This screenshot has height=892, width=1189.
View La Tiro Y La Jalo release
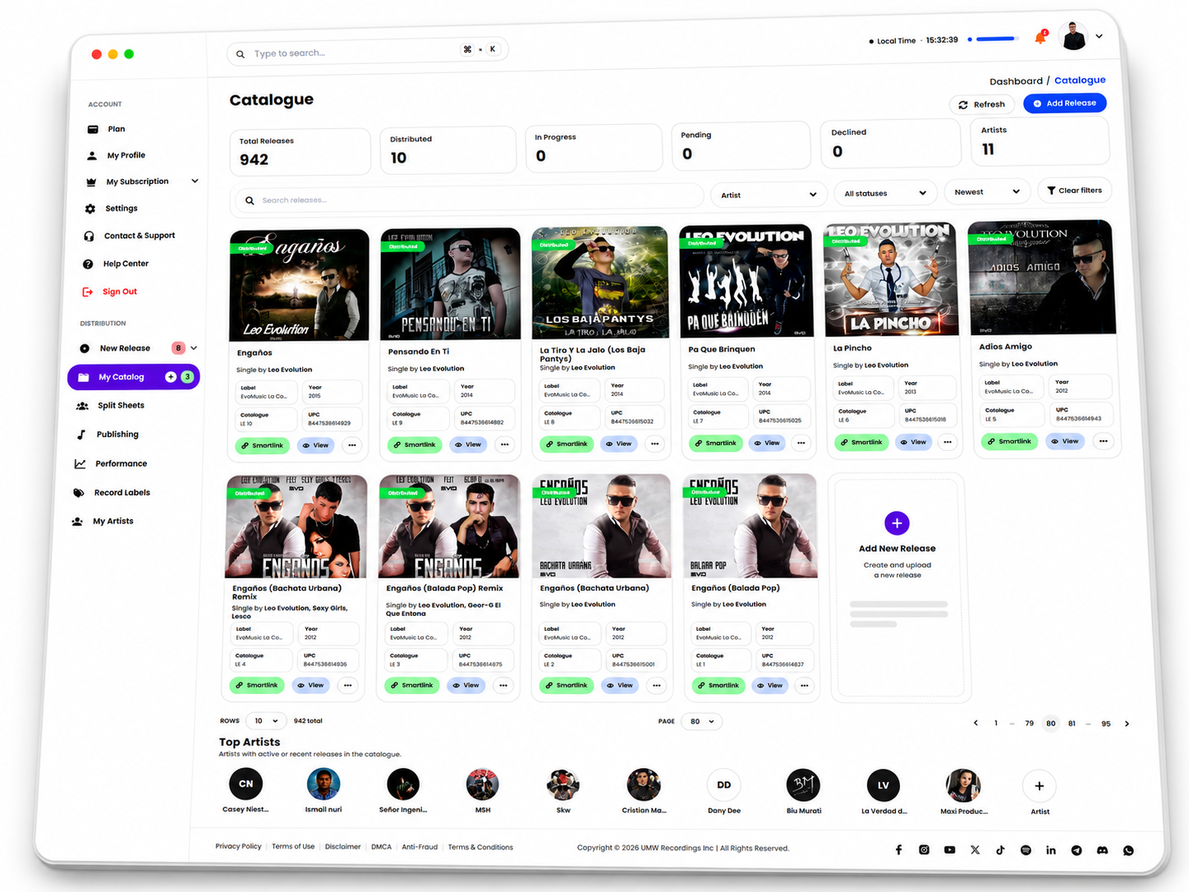click(x=617, y=444)
